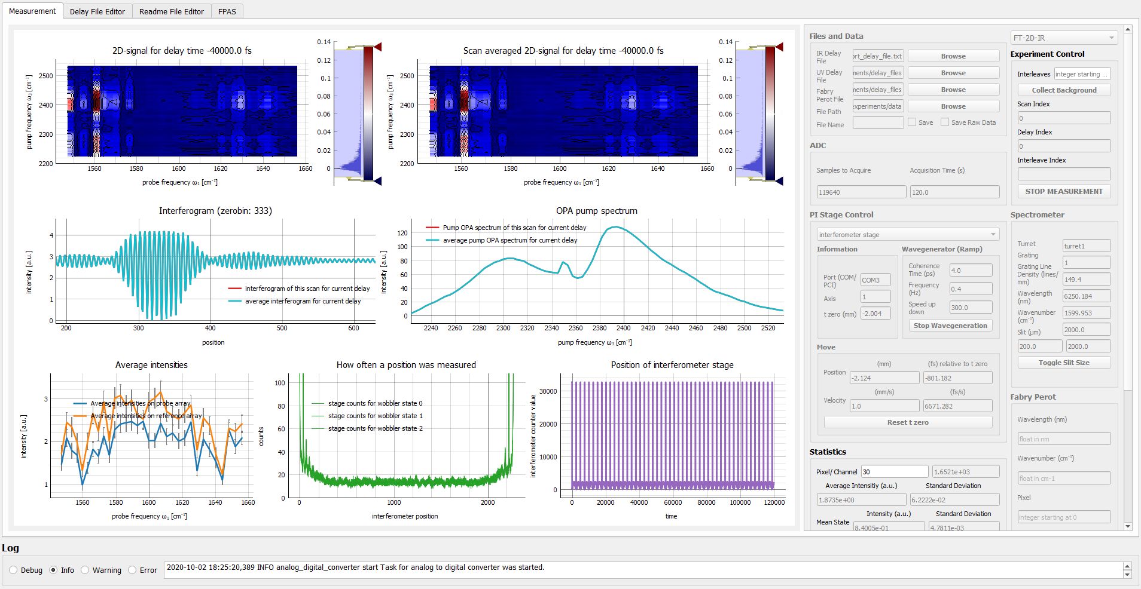This screenshot has width=1141, height=589.
Task: Select the Error log level
Action: pyautogui.click(x=132, y=570)
